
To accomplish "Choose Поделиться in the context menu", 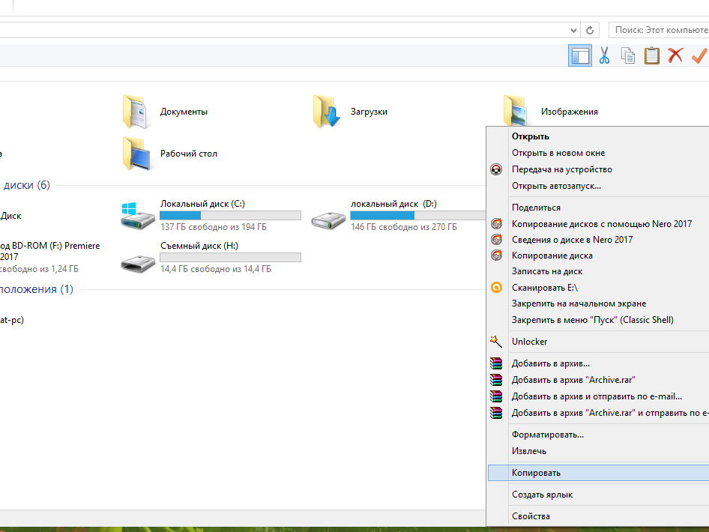I will pyautogui.click(x=598, y=208).
